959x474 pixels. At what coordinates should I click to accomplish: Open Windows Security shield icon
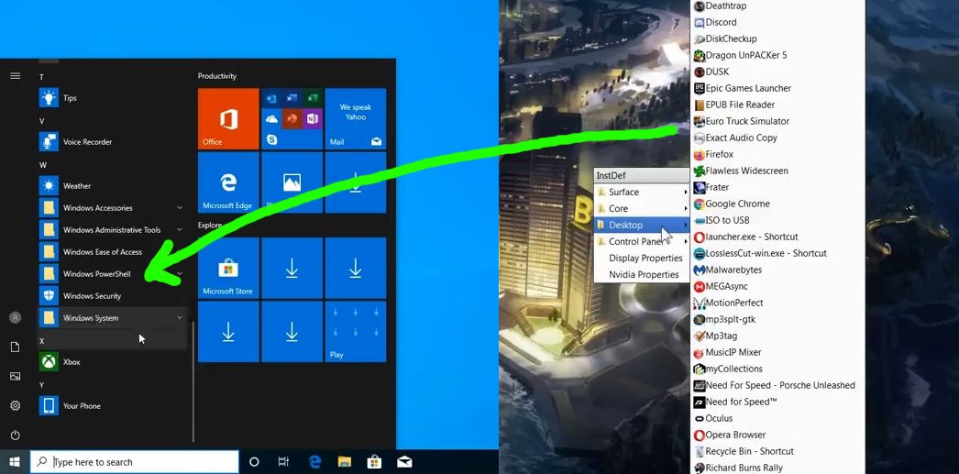coord(49,296)
